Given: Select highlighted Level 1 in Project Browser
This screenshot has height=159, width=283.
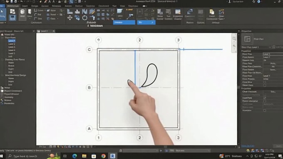Looking at the screenshot, I should click(12, 41).
